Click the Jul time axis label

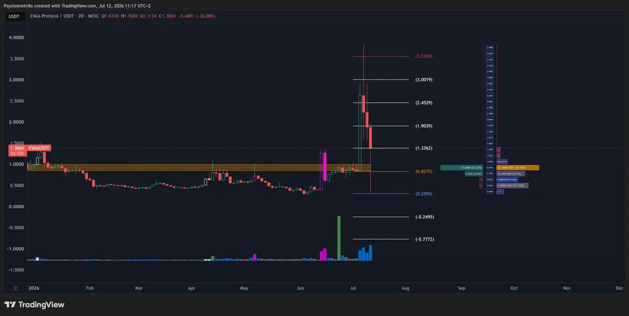coord(353,288)
